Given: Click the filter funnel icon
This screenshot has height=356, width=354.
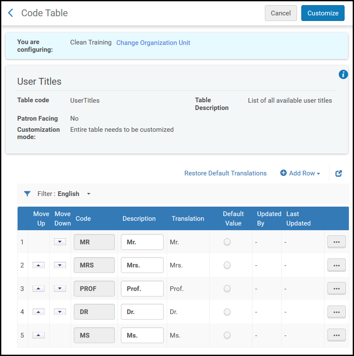Looking at the screenshot, I should point(27,194).
